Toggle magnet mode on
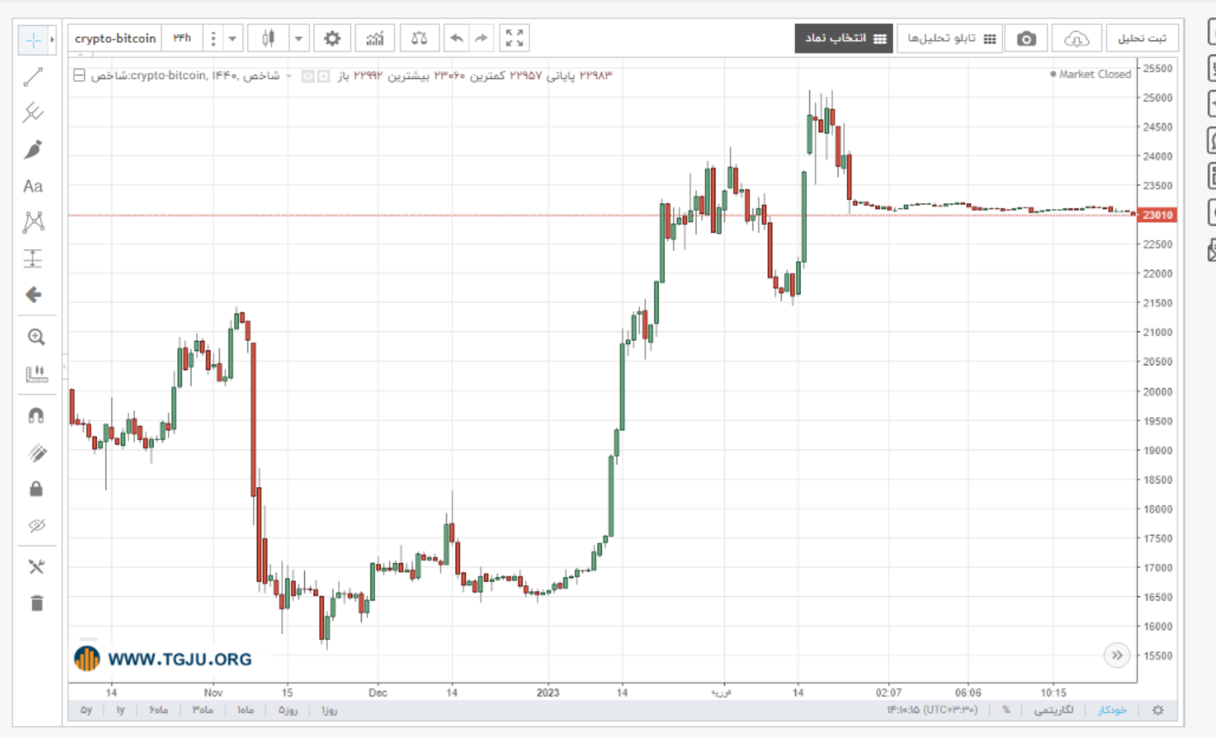Screen dimensions: 1216x738 [x=36, y=415]
